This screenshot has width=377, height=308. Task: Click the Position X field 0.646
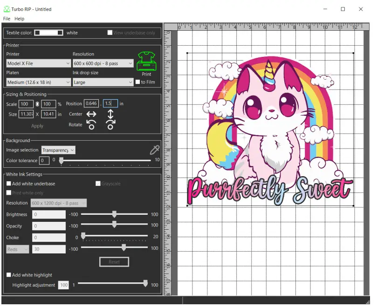[91, 103]
